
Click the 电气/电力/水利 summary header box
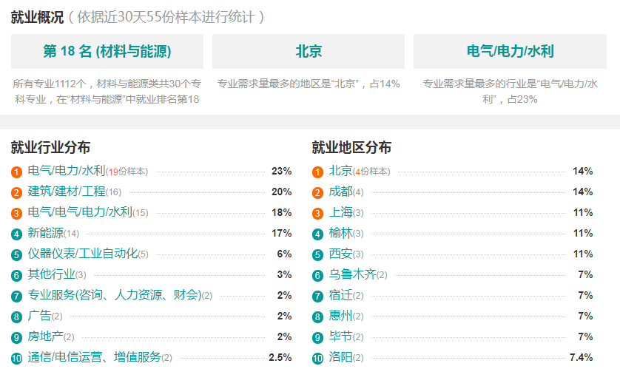click(x=510, y=51)
